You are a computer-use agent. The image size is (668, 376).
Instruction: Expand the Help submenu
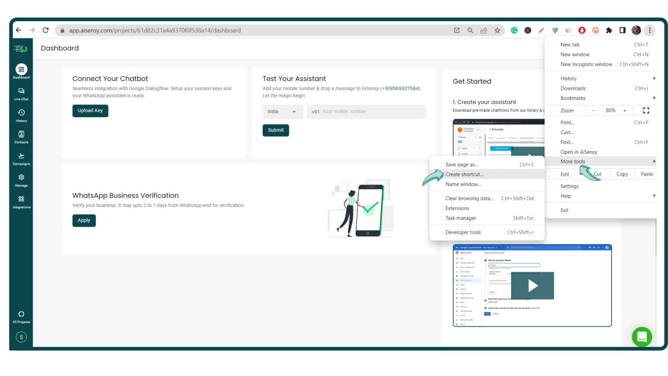pos(600,196)
